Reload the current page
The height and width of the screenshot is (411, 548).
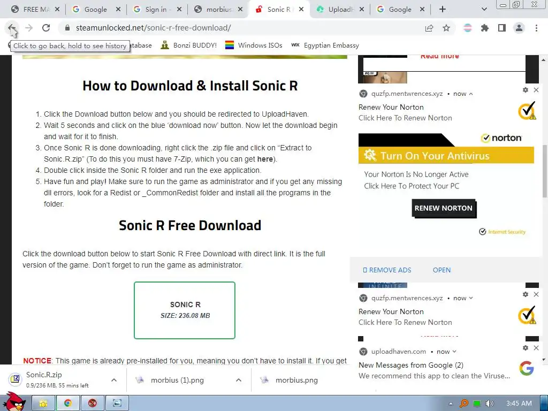click(46, 28)
